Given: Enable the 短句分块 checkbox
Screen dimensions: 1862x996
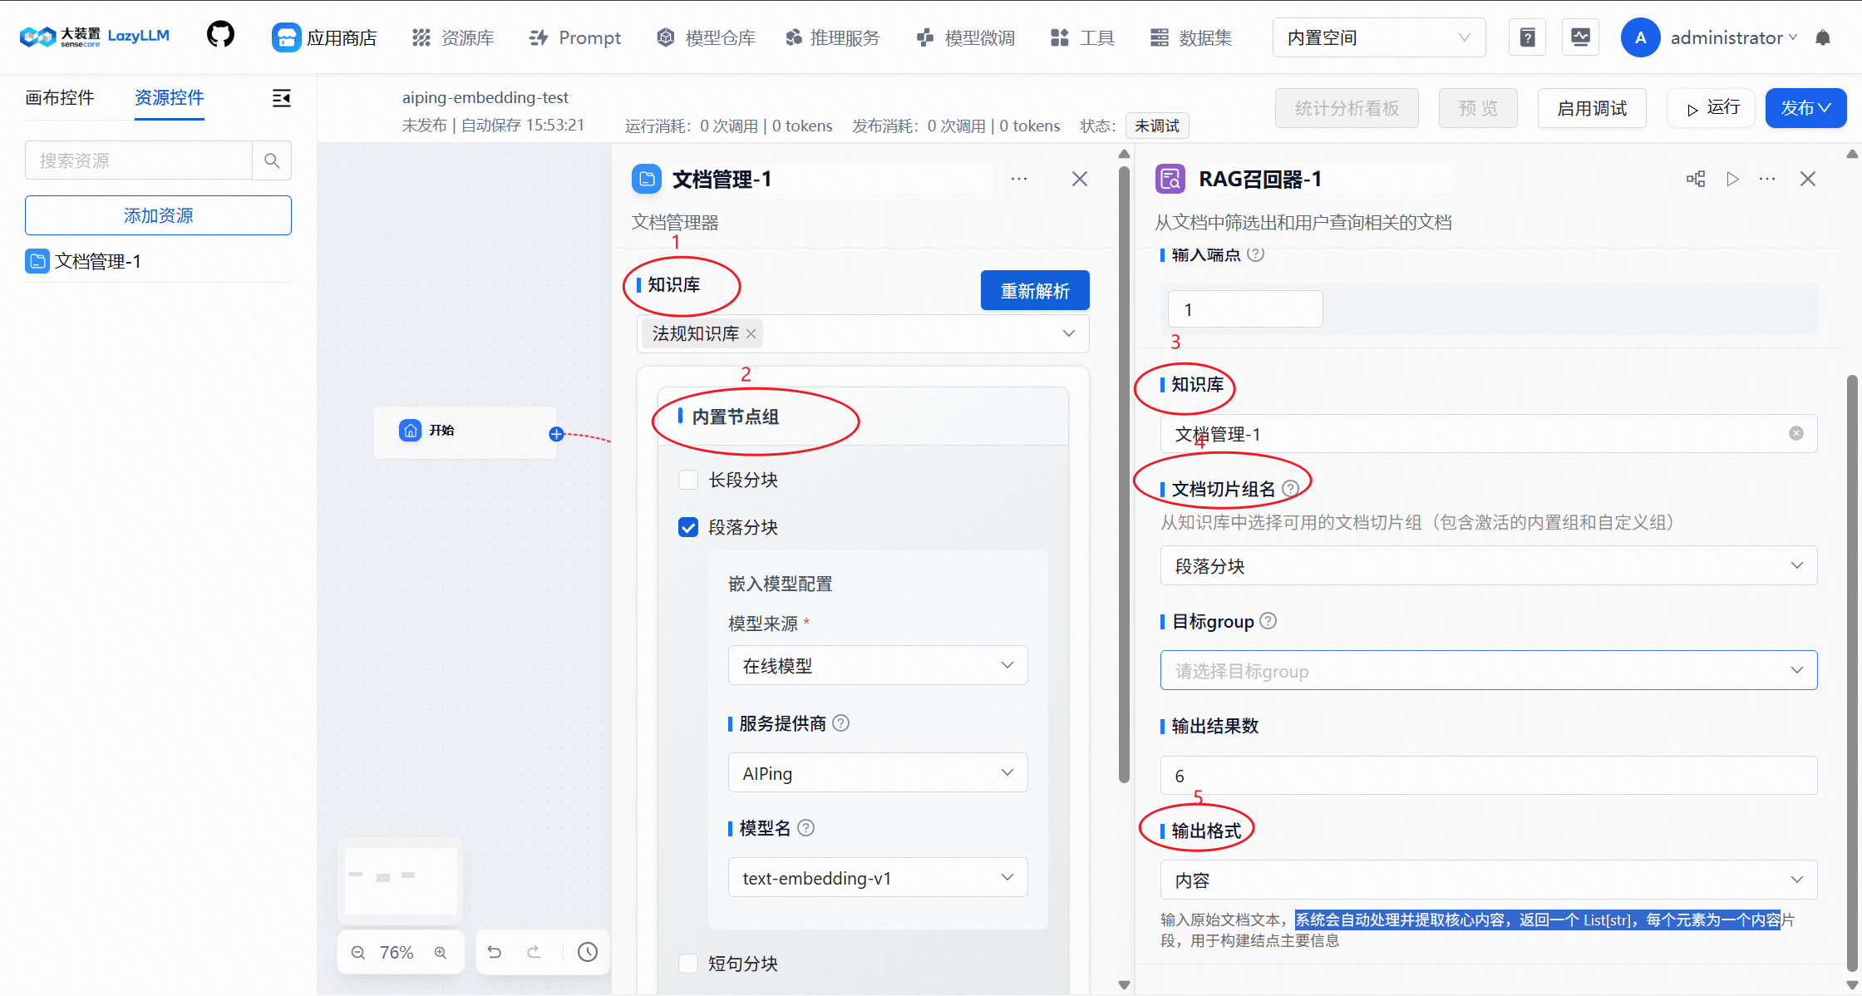Looking at the screenshot, I should coord(688,963).
